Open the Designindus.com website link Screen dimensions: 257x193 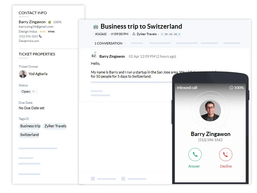click(29, 41)
